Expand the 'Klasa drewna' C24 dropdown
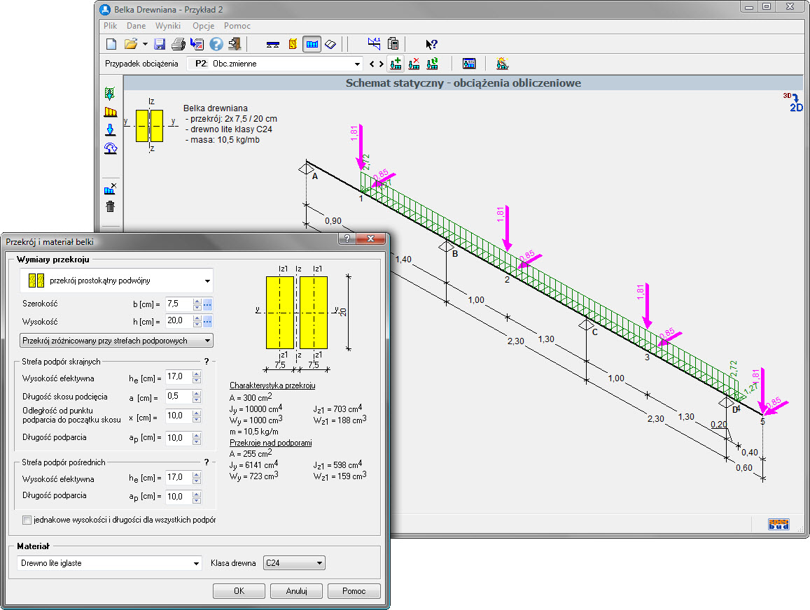 (x=319, y=563)
